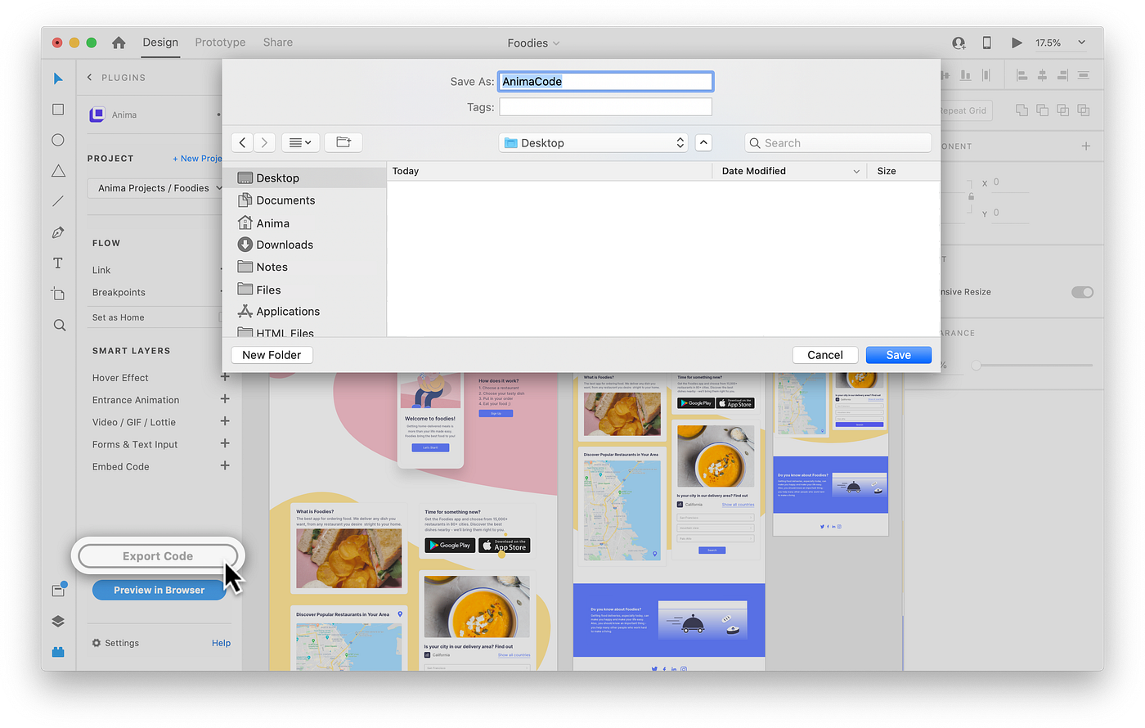The image size is (1145, 728).
Task: Adjust the opacity slider handle
Action: coord(976,365)
